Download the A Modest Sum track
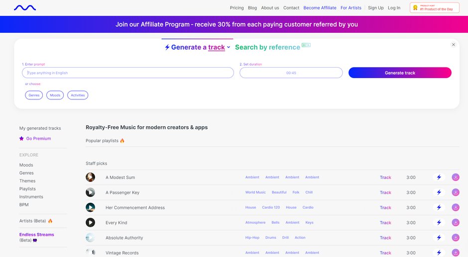This screenshot has height=257, width=468. tap(456, 177)
